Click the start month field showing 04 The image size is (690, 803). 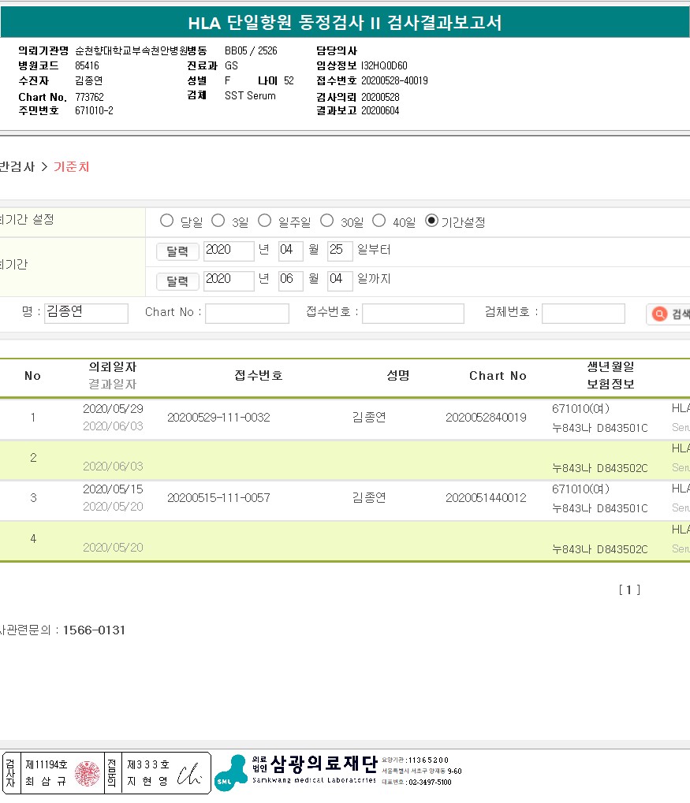point(291,251)
